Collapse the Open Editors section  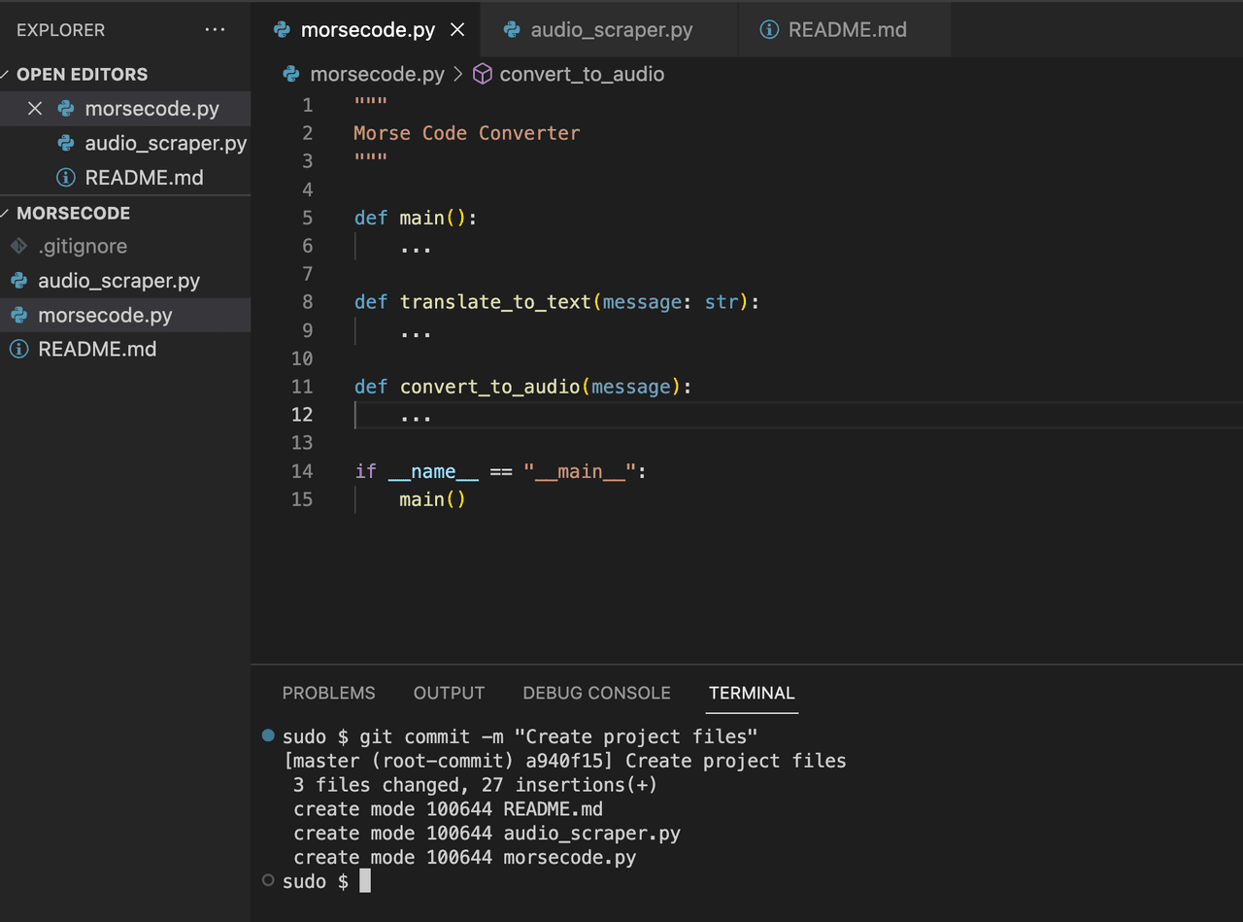6,74
